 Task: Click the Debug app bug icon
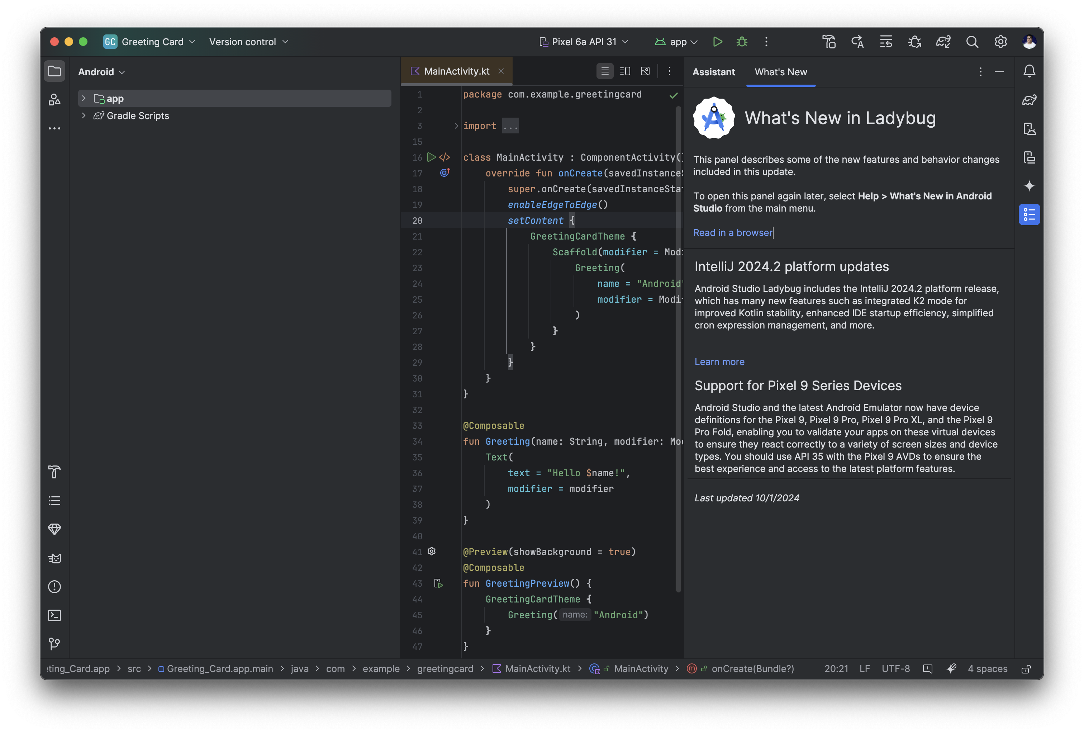point(742,42)
